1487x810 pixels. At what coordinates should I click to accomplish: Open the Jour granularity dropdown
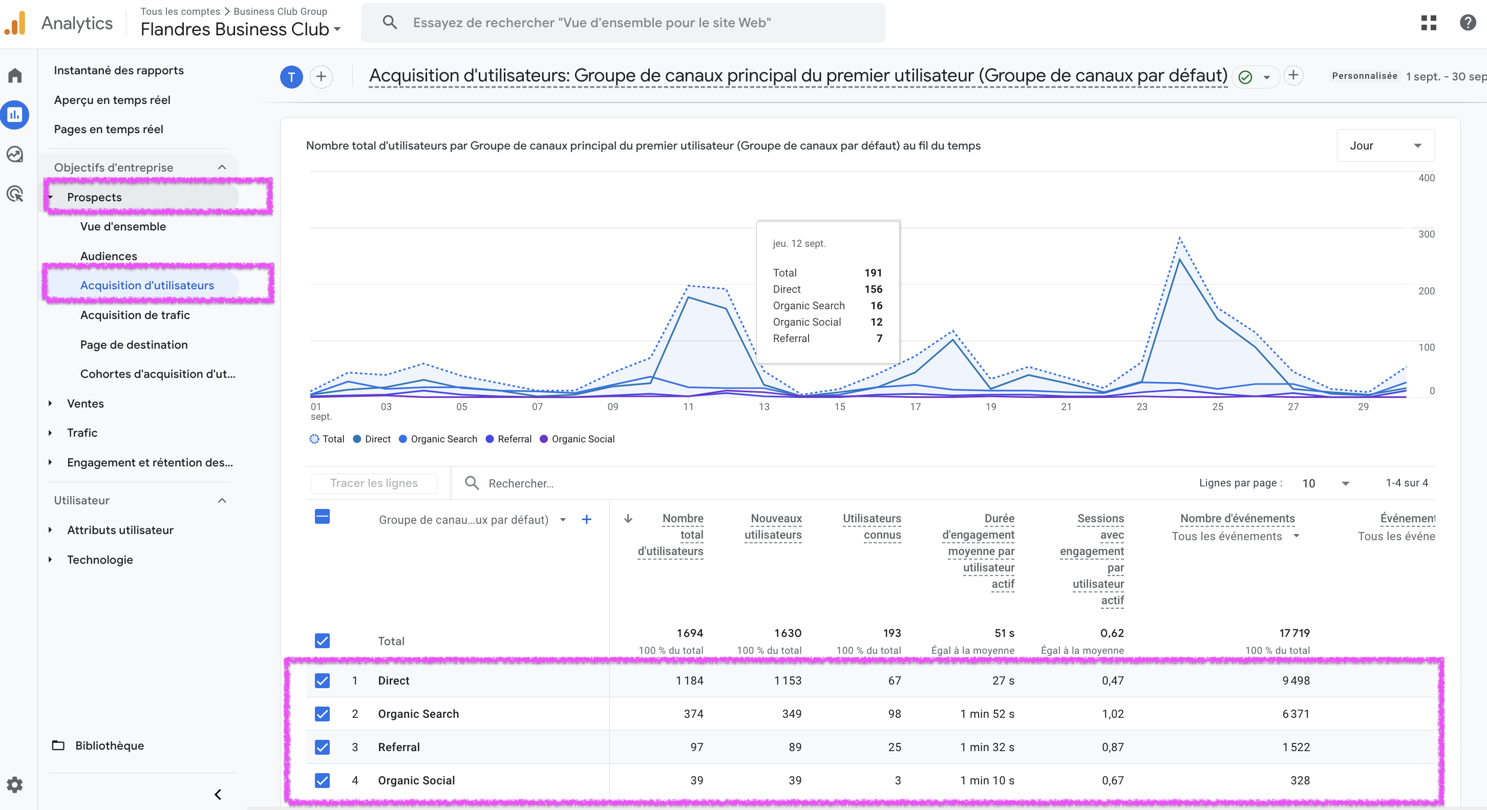pos(1386,145)
